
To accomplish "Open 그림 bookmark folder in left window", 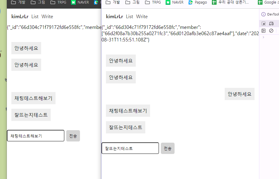I will (38, 2).
